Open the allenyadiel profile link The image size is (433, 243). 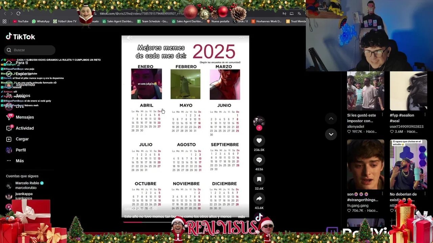356,127
